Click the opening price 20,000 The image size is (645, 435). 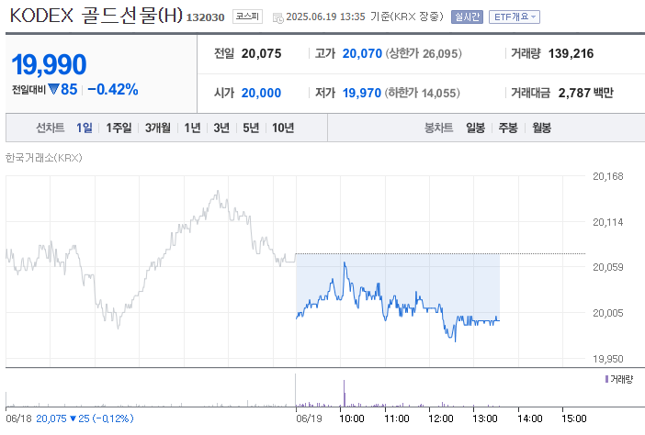pos(261,93)
